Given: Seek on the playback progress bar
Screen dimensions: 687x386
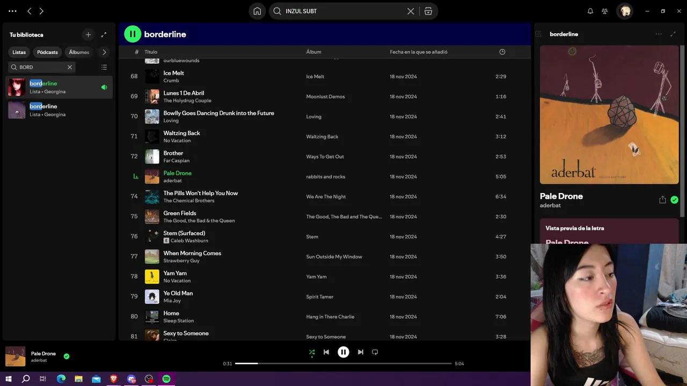Looking at the screenshot, I should point(343,363).
